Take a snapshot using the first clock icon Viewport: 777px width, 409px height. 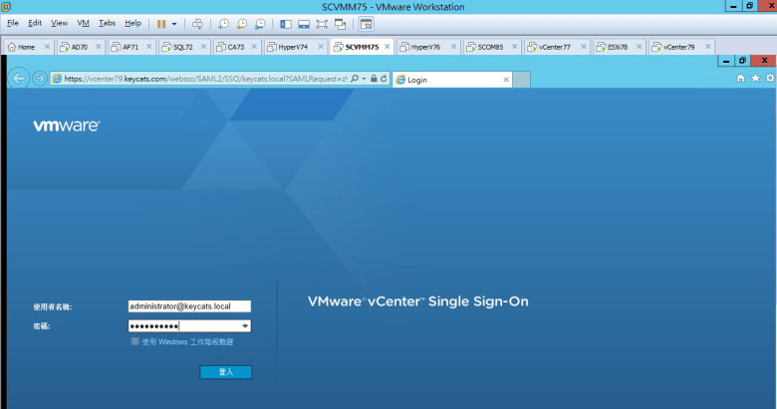[224, 22]
